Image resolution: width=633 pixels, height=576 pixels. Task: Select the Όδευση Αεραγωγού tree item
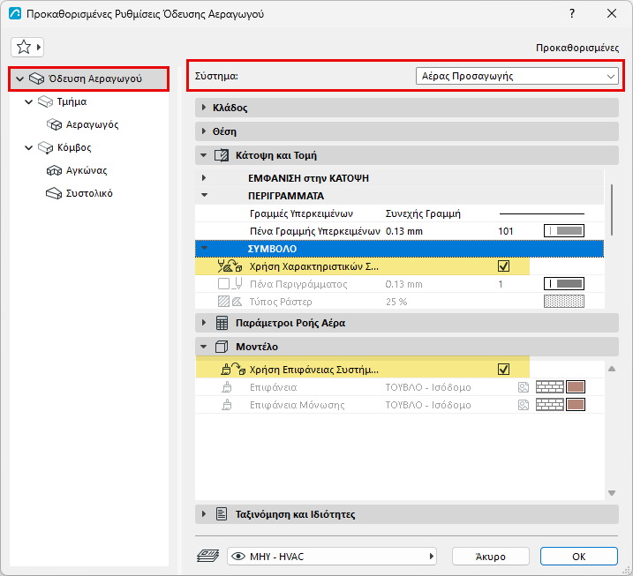[88, 79]
